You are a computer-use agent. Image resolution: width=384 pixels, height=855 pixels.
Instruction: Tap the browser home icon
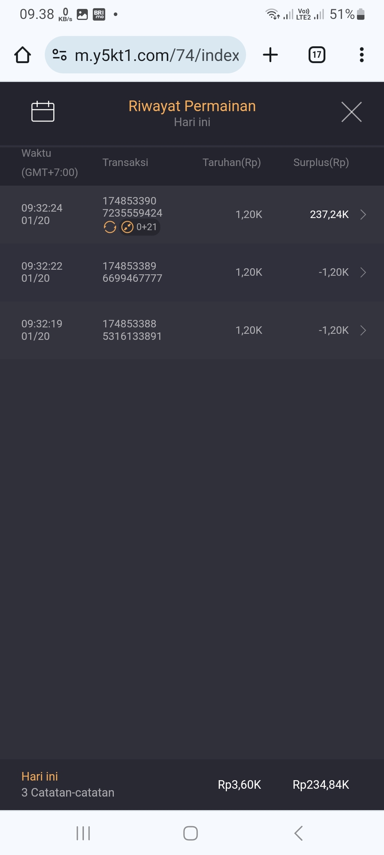click(22, 55)
